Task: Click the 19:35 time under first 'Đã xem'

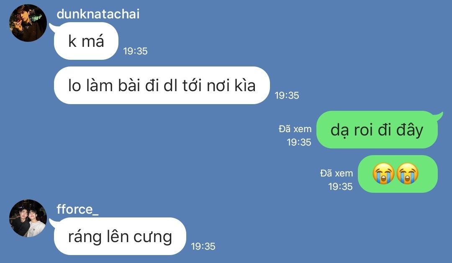Action: click(x=299, y=142)
